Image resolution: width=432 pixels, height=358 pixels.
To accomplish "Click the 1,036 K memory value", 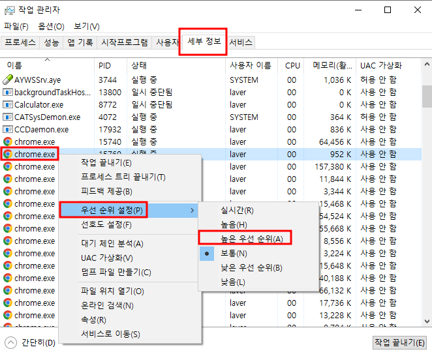I will [337, 80].
